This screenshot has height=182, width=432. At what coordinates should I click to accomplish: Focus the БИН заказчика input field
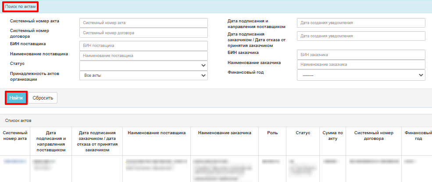click(x=361, y=54)
